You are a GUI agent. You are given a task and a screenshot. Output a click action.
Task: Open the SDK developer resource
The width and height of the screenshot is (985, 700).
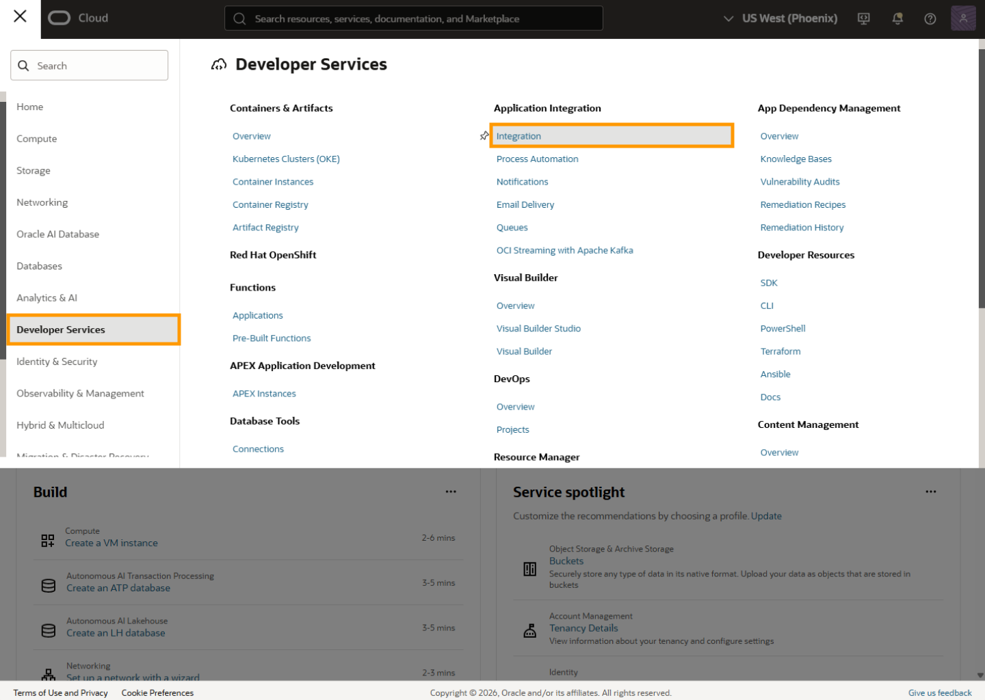769,283
